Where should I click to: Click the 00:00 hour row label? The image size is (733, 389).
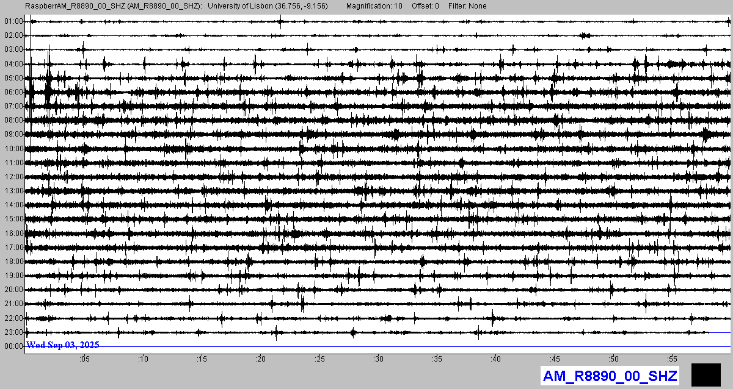[x=13, y=346]
